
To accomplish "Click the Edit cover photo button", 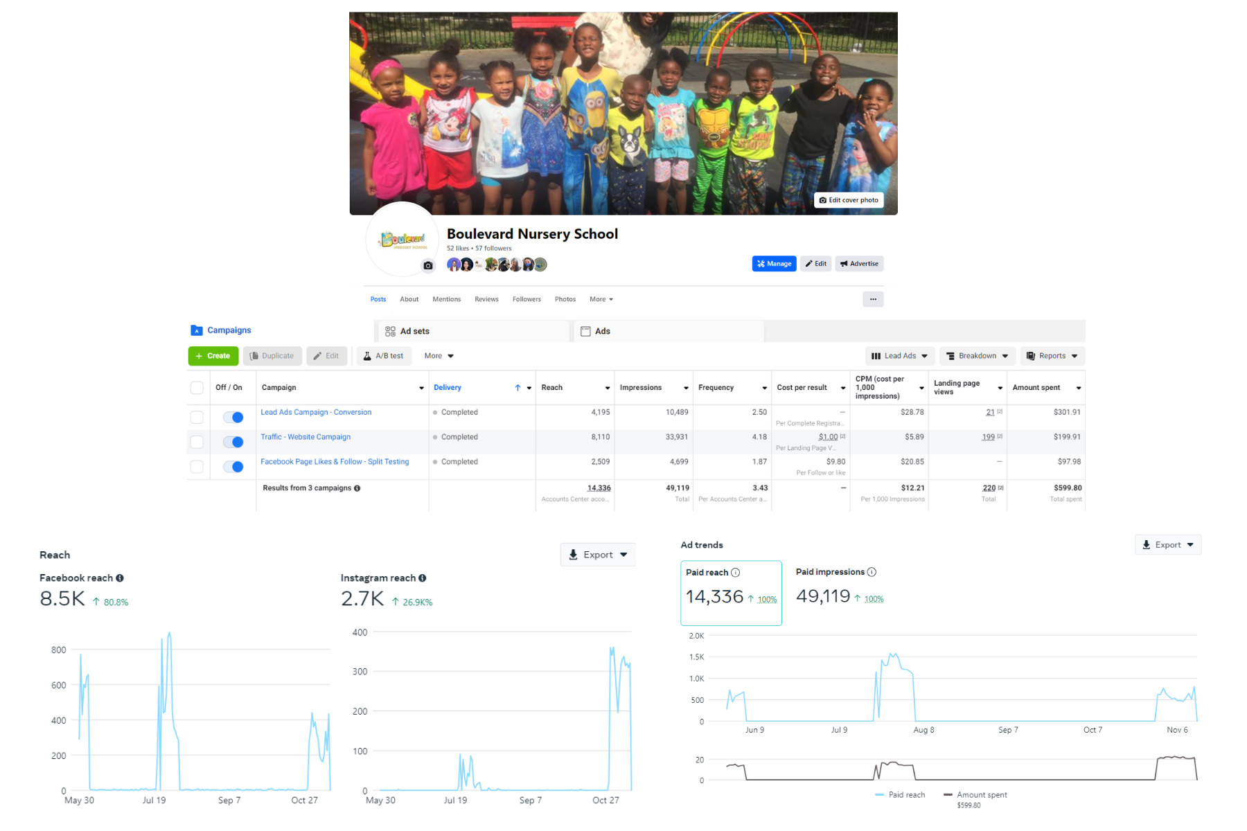I will tap(849, 200).
